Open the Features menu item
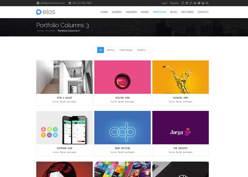Image resolution: width=248 pixels, height=177 pixels. click(x=187, y=12)
